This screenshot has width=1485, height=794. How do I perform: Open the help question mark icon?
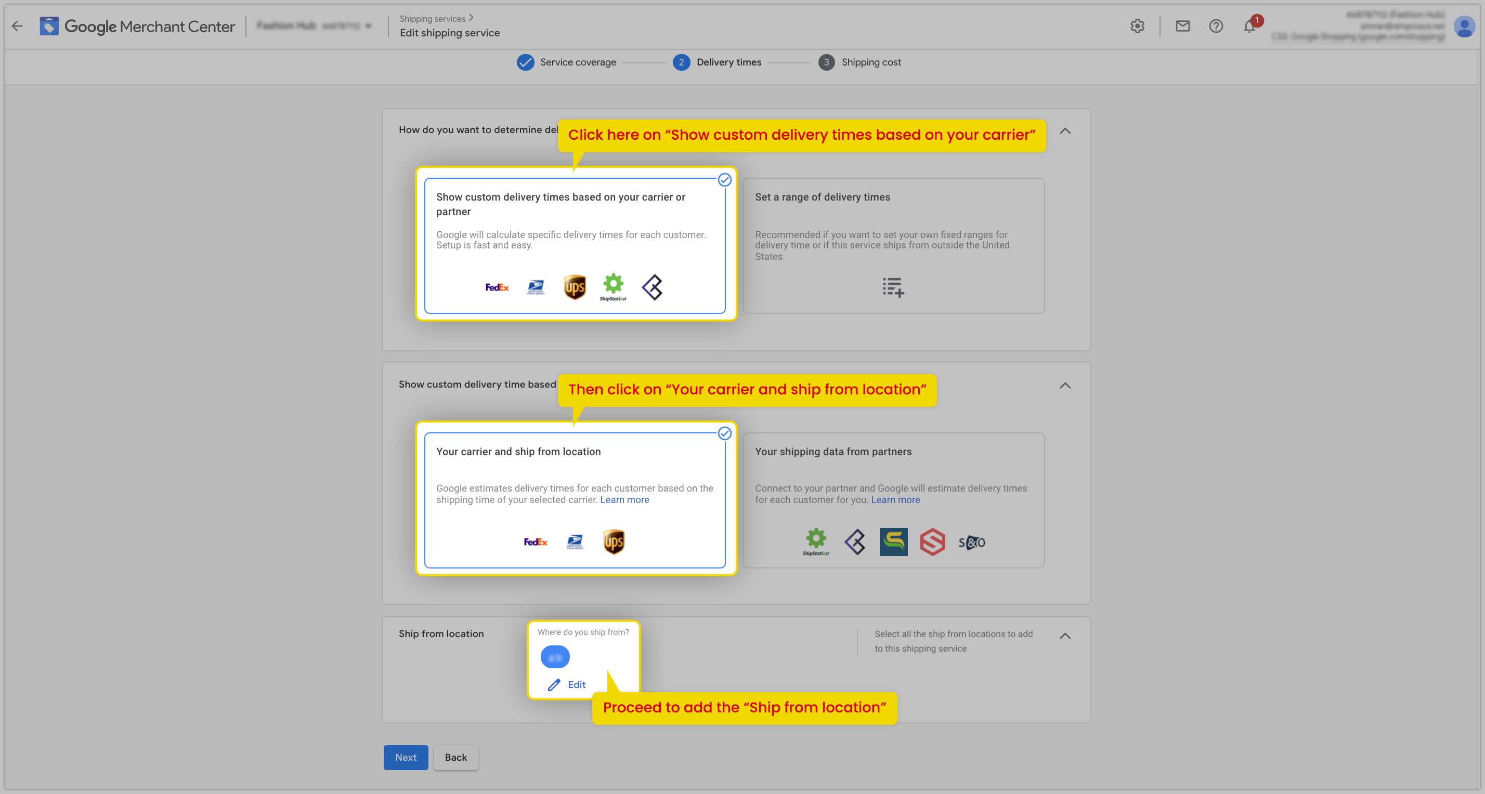point(1216,26)
